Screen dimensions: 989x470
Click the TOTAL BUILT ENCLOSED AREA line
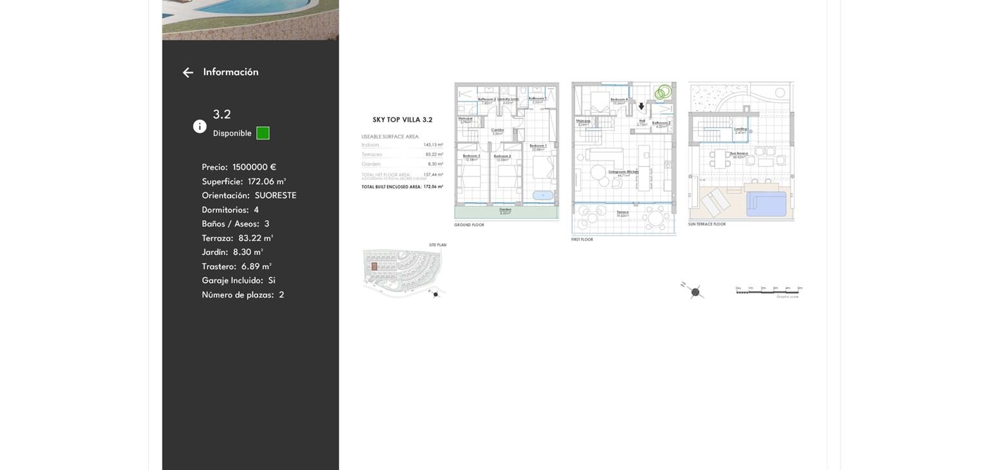pyautogui.click(x=402, y=187)
